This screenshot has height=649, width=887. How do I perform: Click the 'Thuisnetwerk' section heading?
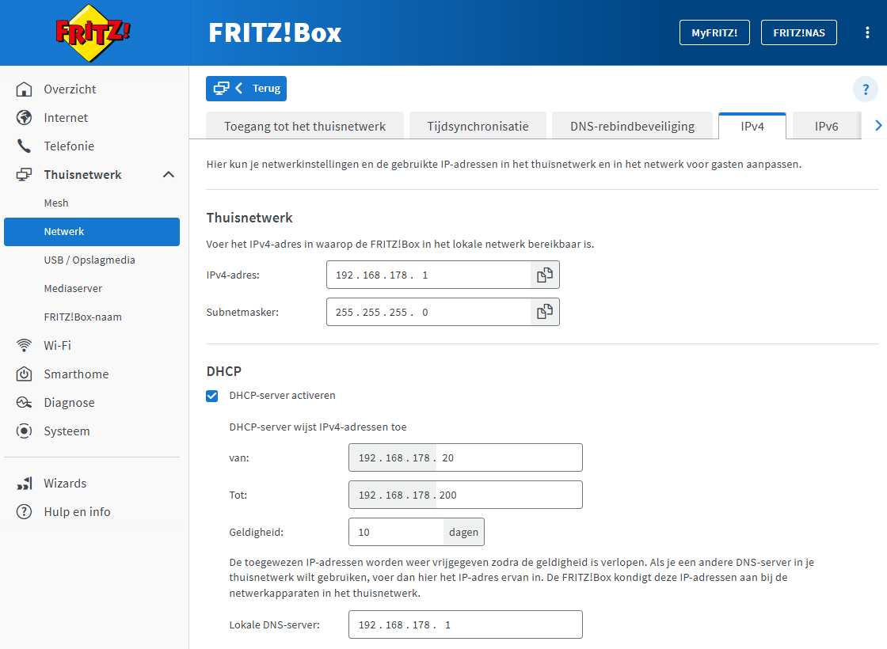click(x=249, y=218)
